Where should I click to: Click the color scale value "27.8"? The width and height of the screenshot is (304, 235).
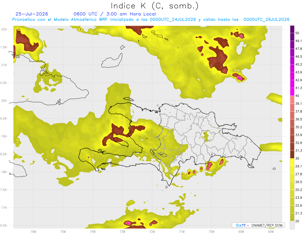[299, 174]
